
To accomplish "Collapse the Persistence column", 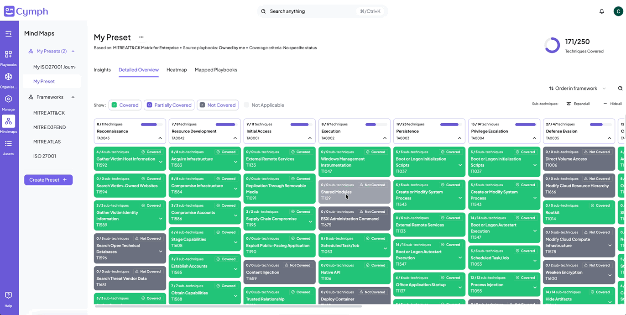I will coord(459,138).
